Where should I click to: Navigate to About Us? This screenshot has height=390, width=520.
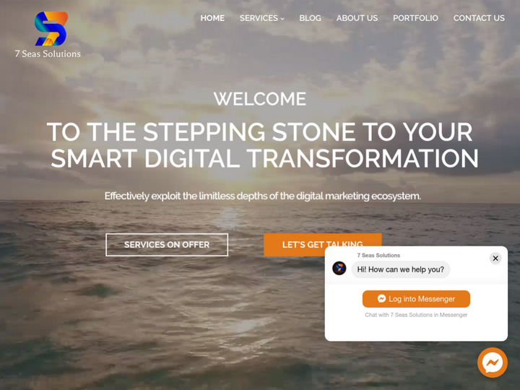pyautogui.click(x=357, y=18)
